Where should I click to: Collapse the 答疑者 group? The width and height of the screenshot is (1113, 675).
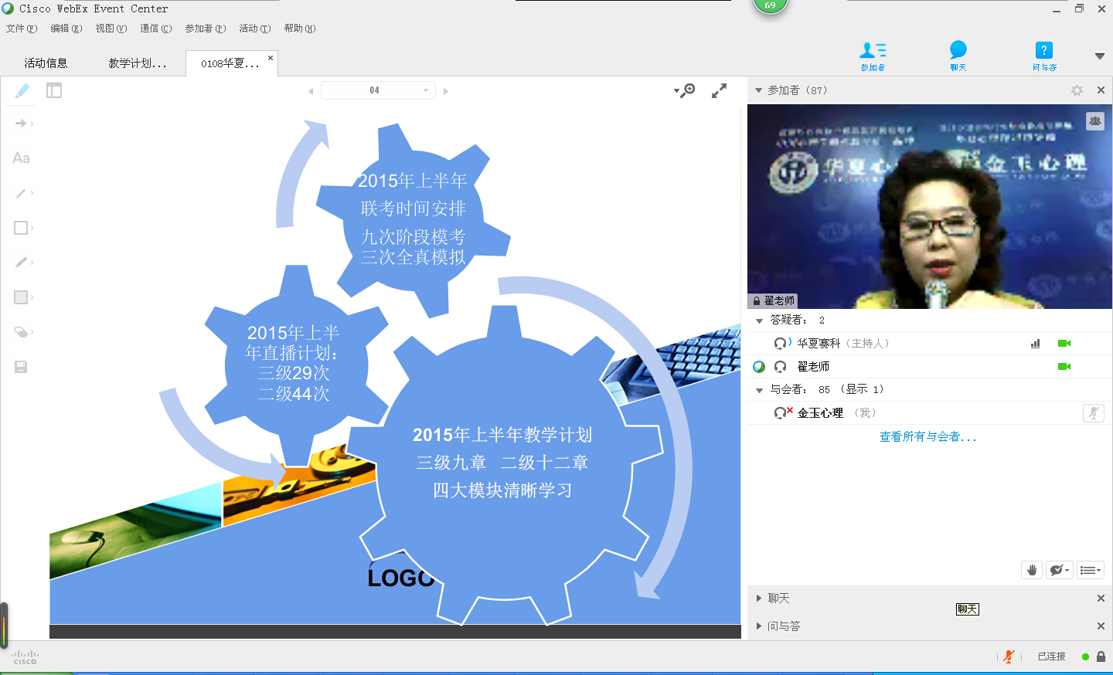759,321
